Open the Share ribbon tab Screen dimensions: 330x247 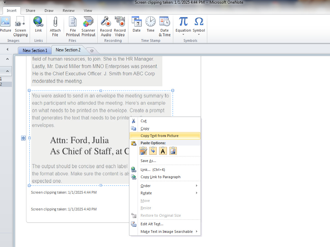tap(30, 11)
